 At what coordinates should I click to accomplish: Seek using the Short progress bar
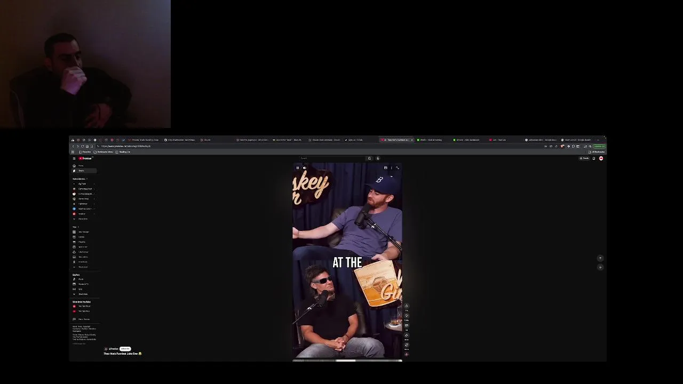click(x=347, y=361)
